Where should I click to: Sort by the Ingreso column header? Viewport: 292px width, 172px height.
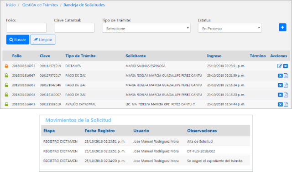(214, 56)
